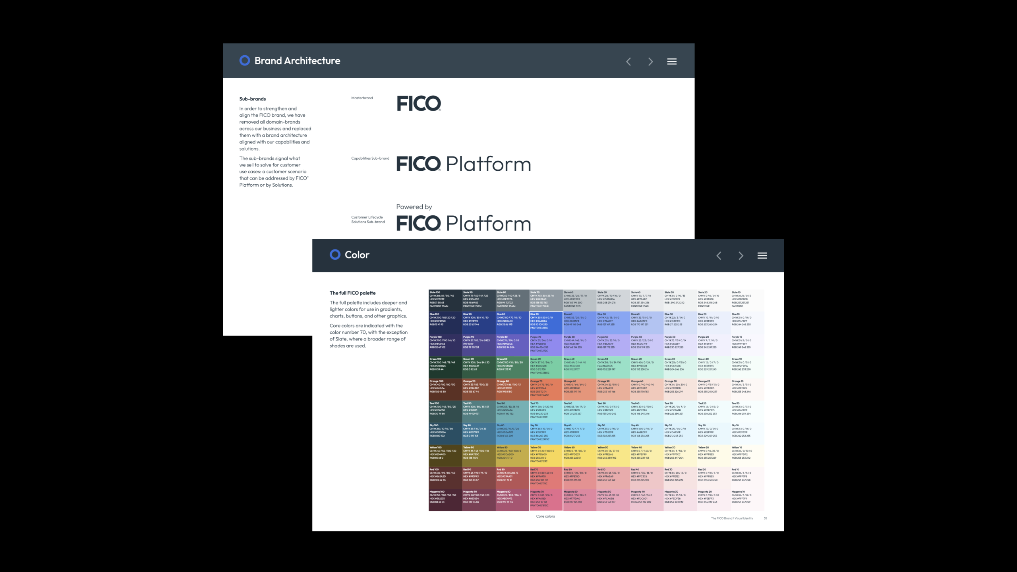The width and height of the screenshot is (1017, 572).
Task: Click the Masterbrand label
Action: coord(362,98)
